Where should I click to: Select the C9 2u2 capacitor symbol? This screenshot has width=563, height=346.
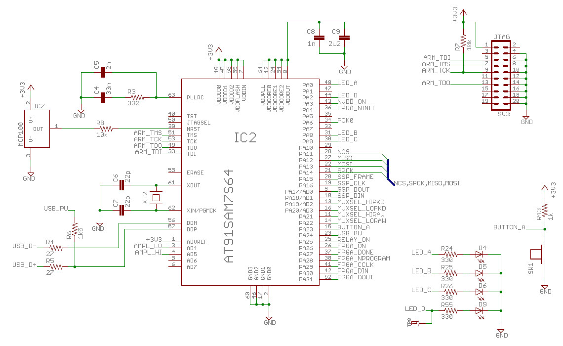(344, 38)
